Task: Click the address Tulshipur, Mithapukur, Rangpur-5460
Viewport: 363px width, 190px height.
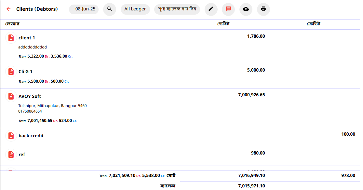Action: click(x=53, y=106)
